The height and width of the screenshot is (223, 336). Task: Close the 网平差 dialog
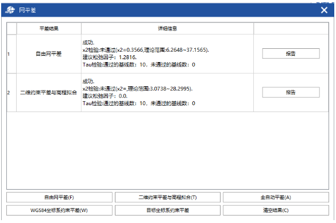click(x=324, y=10)
